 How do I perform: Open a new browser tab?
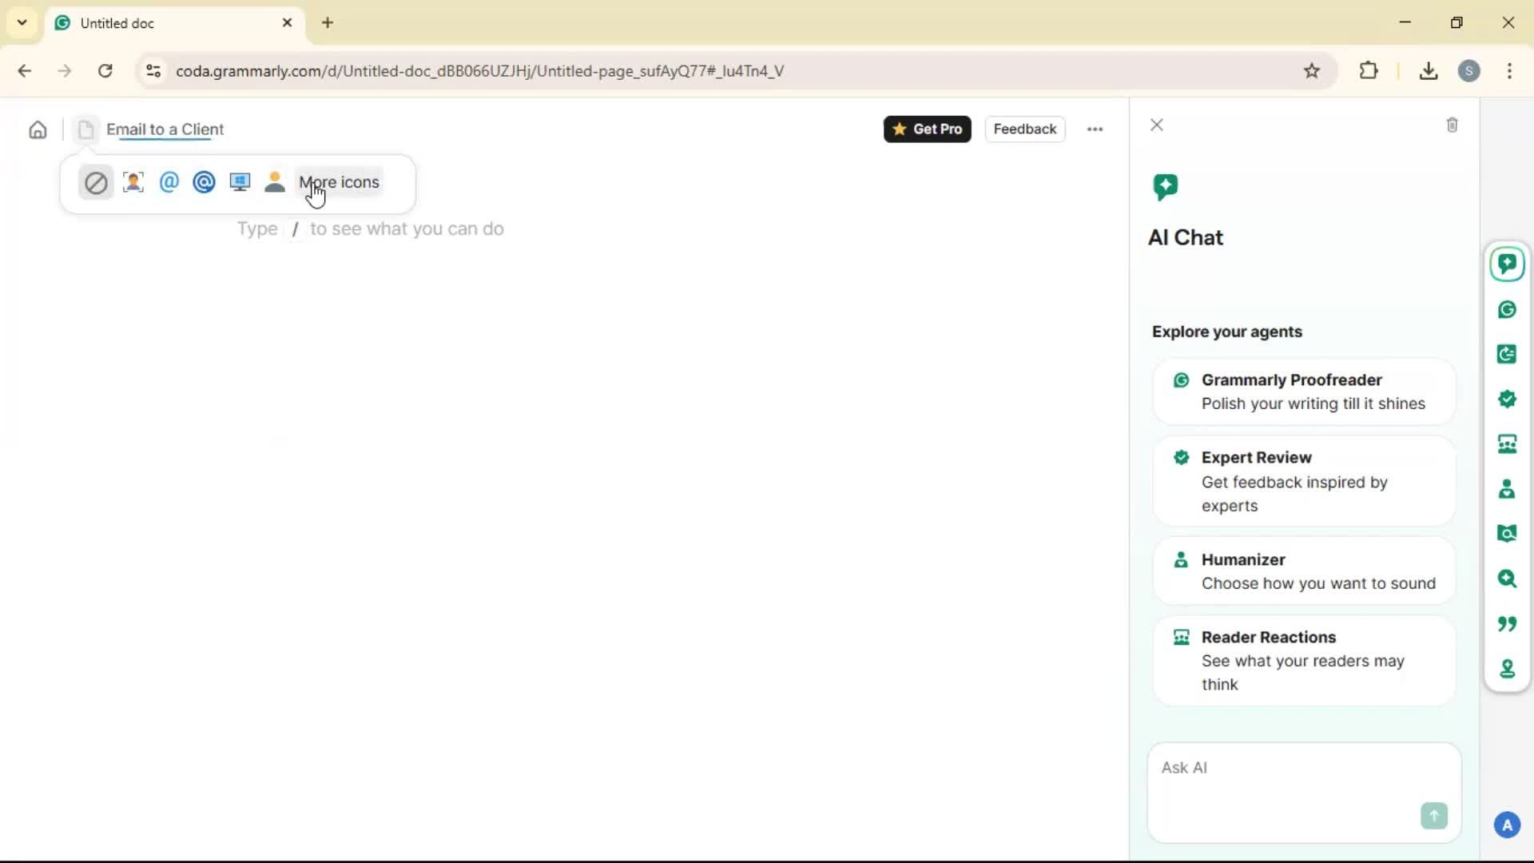[x=328, y=22]
